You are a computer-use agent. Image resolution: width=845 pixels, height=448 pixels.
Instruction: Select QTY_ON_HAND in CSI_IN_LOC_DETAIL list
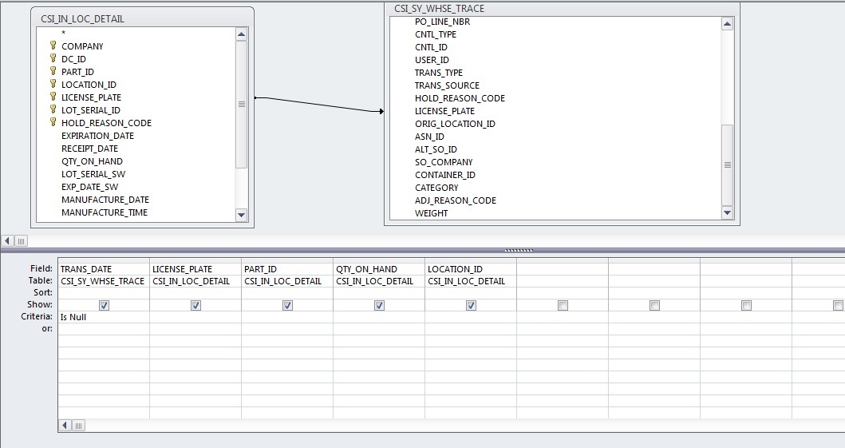(92, 161)
